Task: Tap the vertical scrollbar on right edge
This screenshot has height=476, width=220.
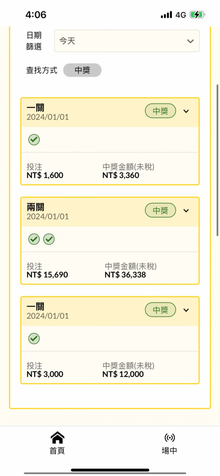Action: coord(218,160)
